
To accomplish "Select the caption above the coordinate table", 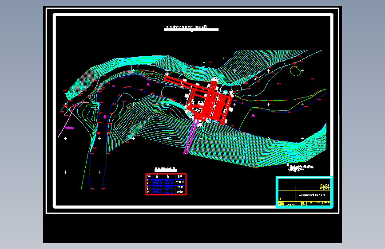I will [x=166, y=169].
